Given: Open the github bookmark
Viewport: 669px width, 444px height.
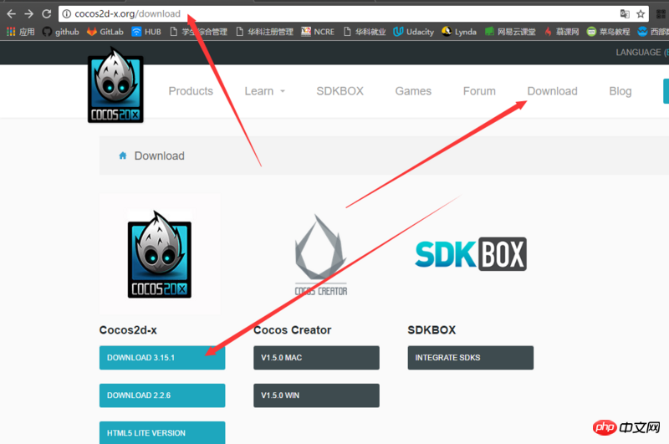Looking at the screenshot, I should click(60, 32).
